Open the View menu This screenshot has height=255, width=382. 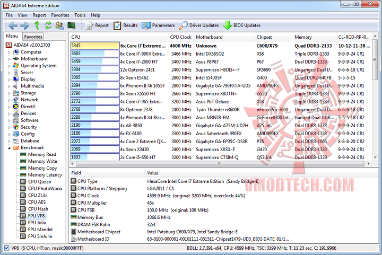22,15
